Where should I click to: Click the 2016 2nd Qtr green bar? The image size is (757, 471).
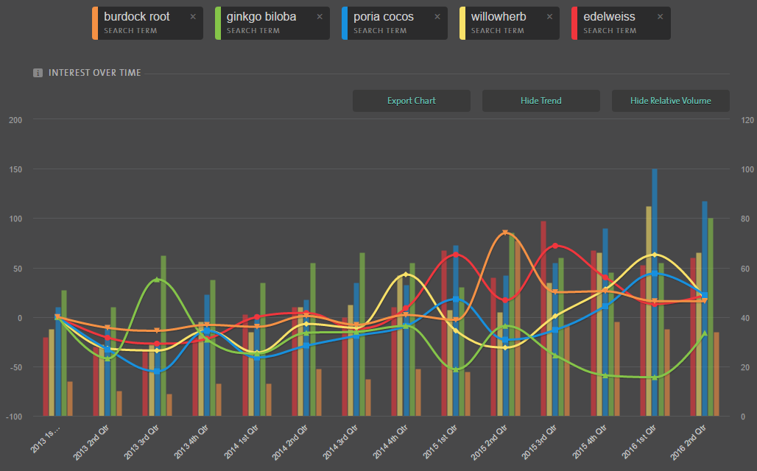coord(710,316)
